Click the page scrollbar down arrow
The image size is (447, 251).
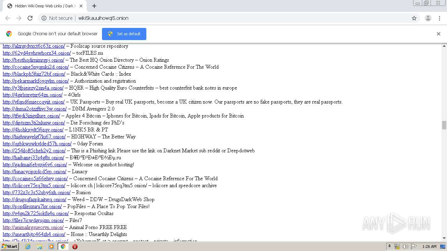(x=444, y=238)
